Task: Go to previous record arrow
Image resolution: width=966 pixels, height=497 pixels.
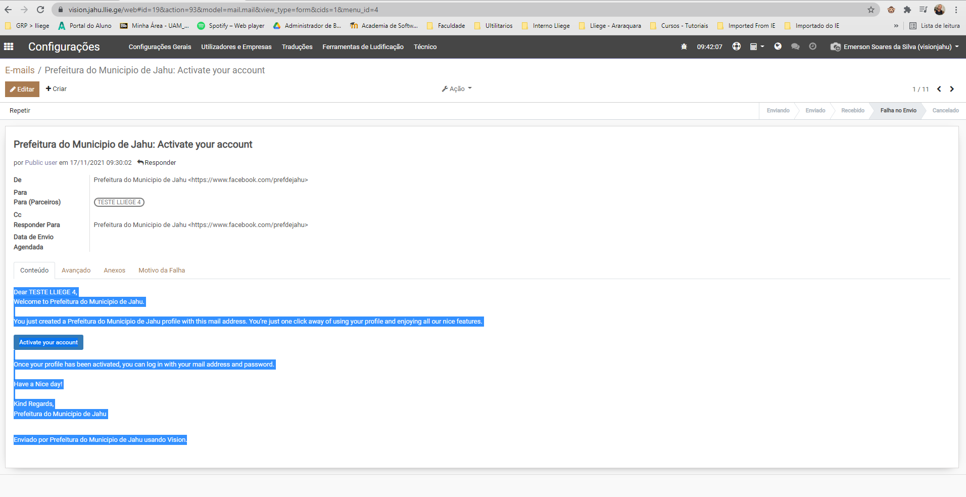Action: (939, 89)
